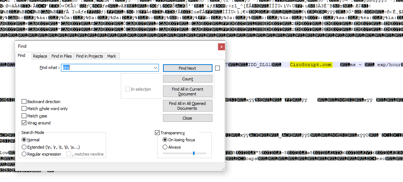The image size is (403, 182).
Task: Select Normal search mode
Action: (24, 140)
